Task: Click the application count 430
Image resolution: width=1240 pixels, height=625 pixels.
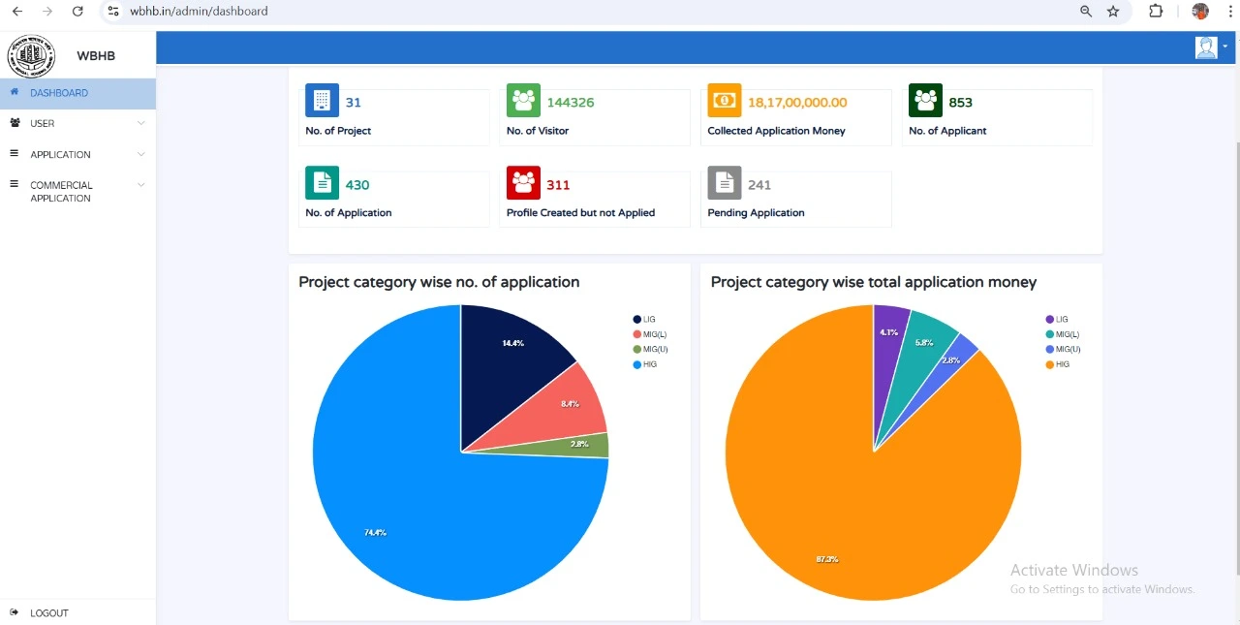Action: point(356,184)
